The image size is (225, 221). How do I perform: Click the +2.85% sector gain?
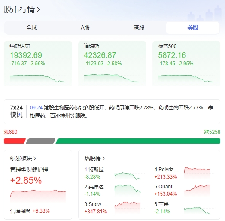26,180
